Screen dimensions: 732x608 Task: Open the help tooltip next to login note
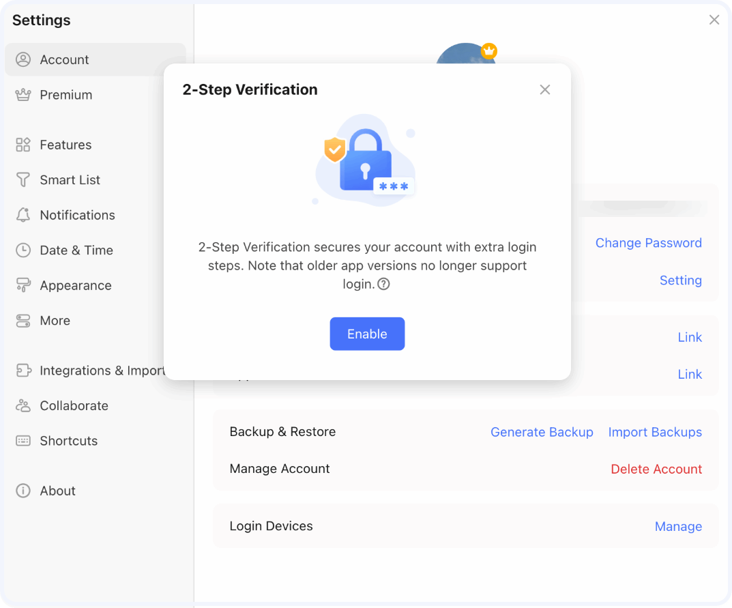click(383, 285)
